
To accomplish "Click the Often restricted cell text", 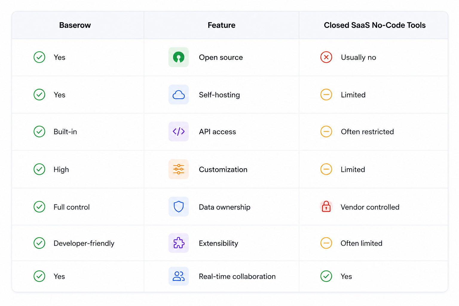I will [367, 132].
